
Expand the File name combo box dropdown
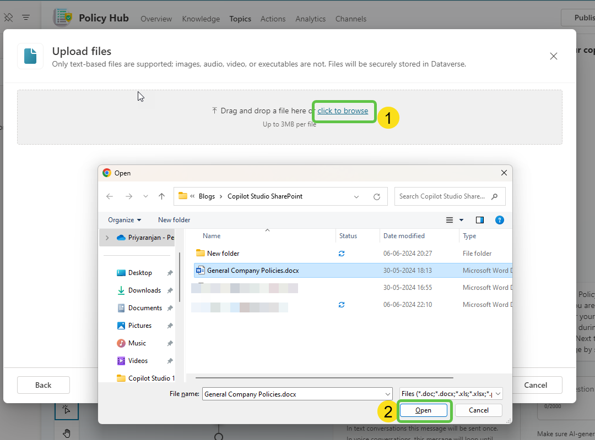click(x=387, y=394)
